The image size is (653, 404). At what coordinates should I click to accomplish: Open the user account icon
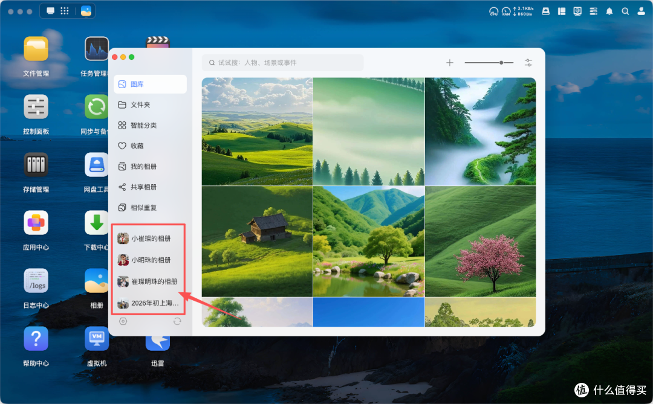(x=642, y=11)
